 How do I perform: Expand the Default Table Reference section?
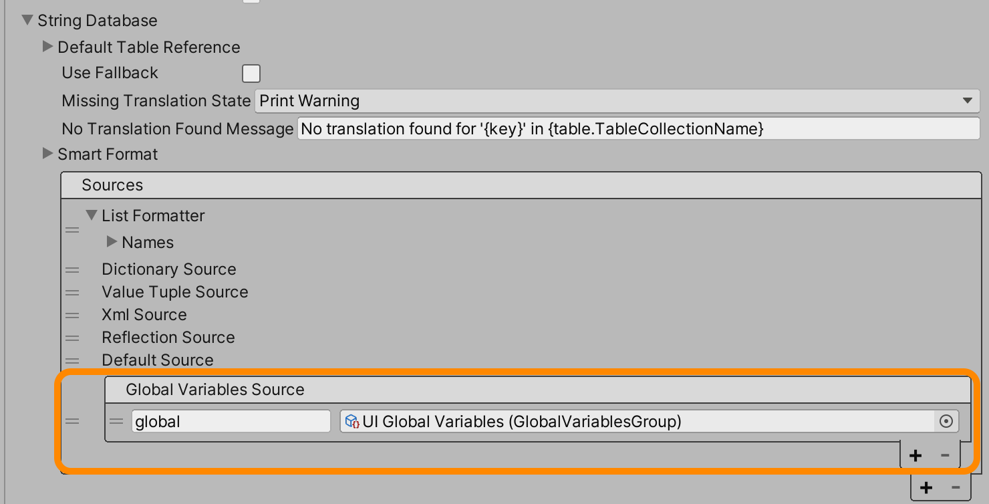47,47
